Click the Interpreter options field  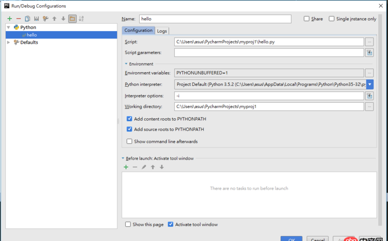tap(269, 96)
